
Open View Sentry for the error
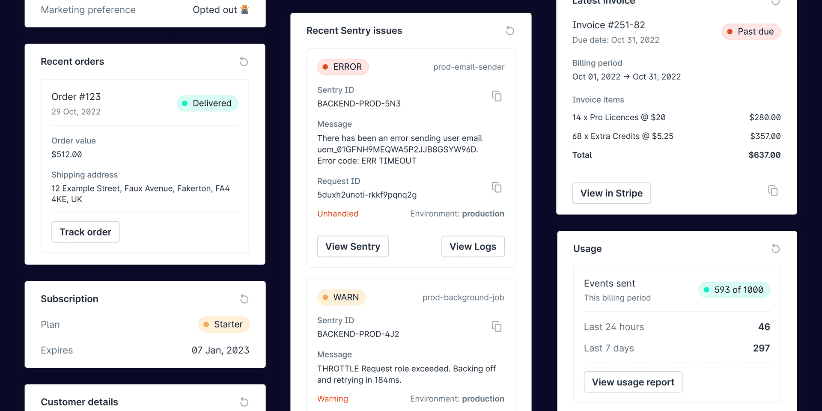tap(353, 247)
